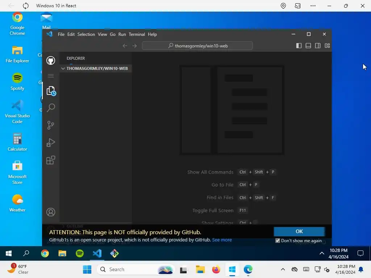The width and height of the screenshot is (371, 278).
Task: Open the Run and Debug view
Action: point(51,143)
